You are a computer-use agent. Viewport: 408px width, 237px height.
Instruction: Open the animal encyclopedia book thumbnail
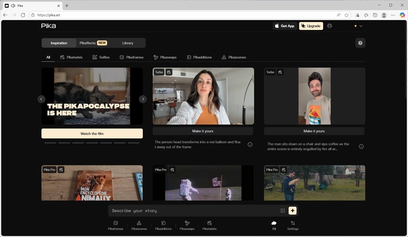(92, 183)
